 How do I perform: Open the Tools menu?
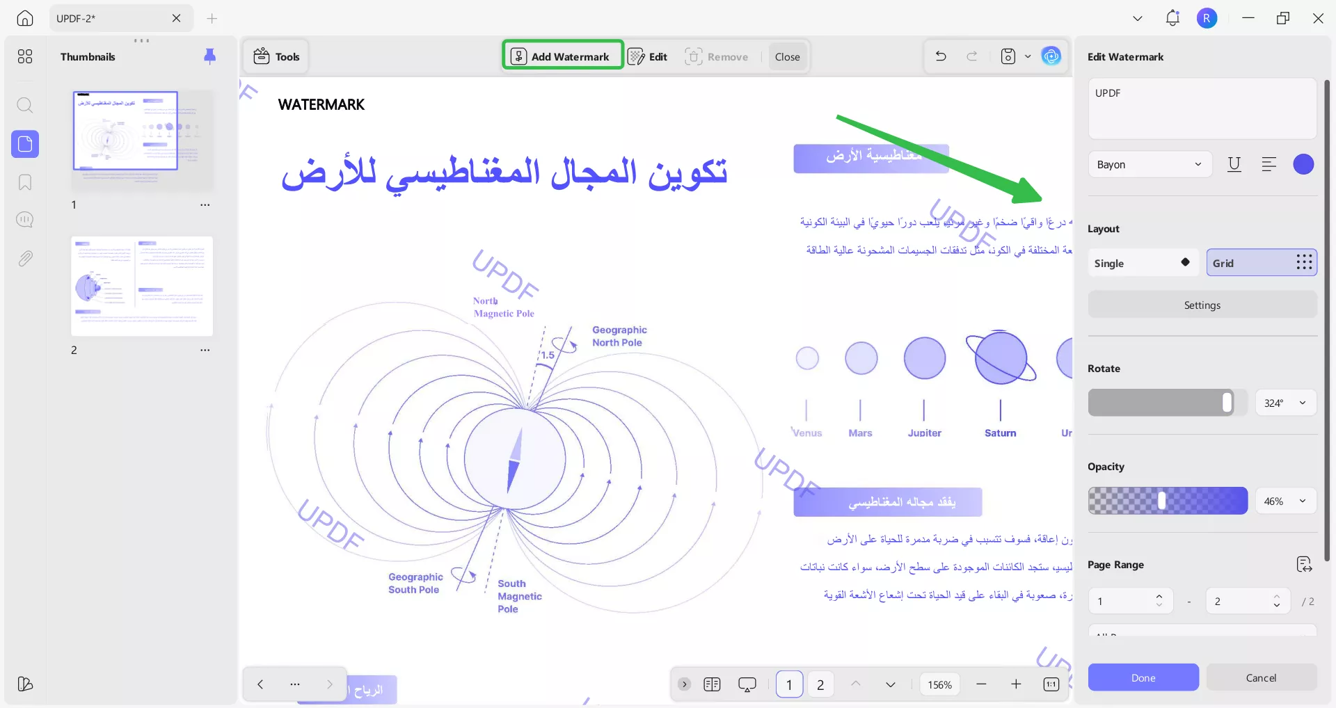(276, 56)
